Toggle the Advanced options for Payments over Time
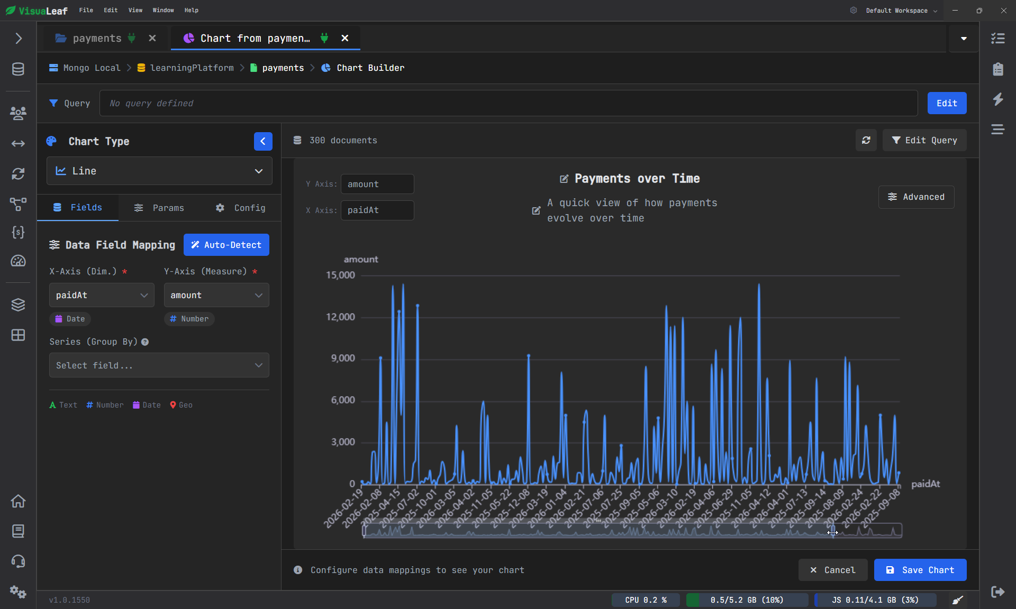 coord(916,197)
